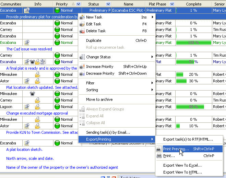
Task: Click the attachment icon in Lagoon row
Action: (x=26, y=107)
